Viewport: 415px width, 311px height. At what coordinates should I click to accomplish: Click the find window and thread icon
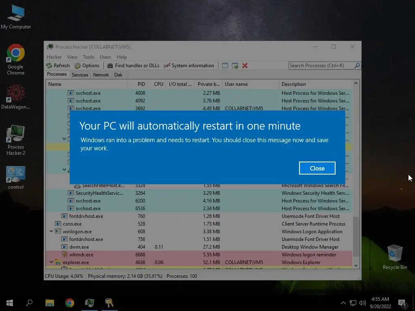tap(235, 66)
